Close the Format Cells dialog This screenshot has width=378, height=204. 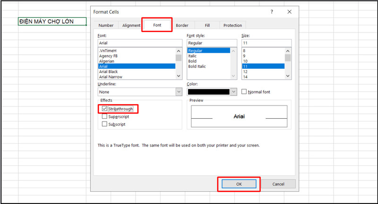289,11
